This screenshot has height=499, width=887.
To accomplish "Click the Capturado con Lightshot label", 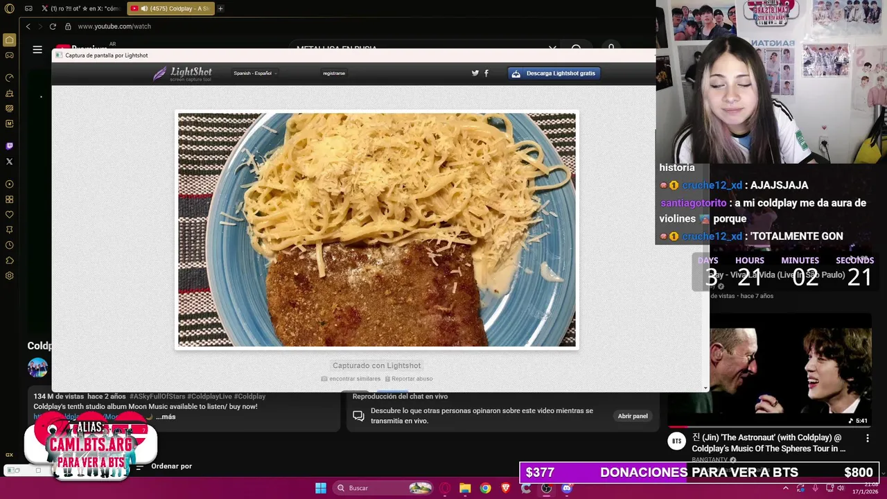I will click(x=376, y=365).
